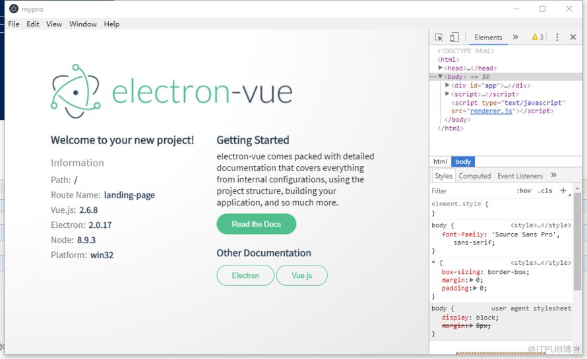Toggle .cls class editor
The image size is (587, 359).
tap(545, 191)
